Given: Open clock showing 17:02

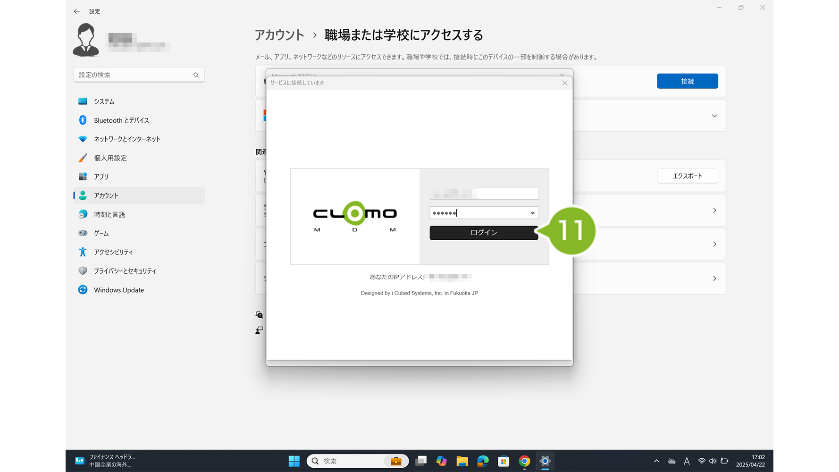Looking at the screenshot, I should tap(751, 461).
